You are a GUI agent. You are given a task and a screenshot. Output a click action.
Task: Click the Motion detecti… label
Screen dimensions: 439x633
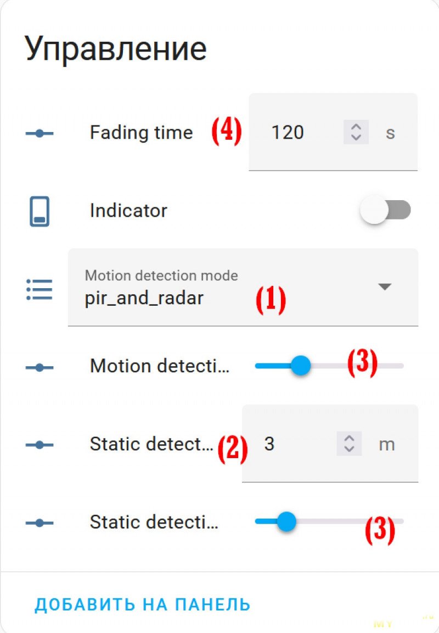160,366
